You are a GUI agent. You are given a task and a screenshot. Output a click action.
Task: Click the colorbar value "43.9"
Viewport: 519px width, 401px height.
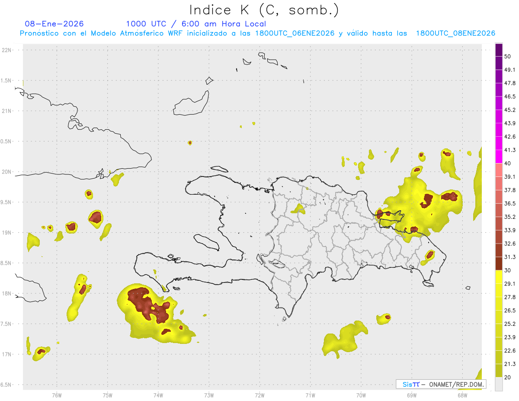tap(510, 123)
